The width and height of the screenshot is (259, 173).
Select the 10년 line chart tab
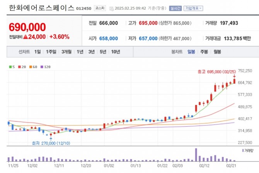pyautogui.click(x=116, y=52)
